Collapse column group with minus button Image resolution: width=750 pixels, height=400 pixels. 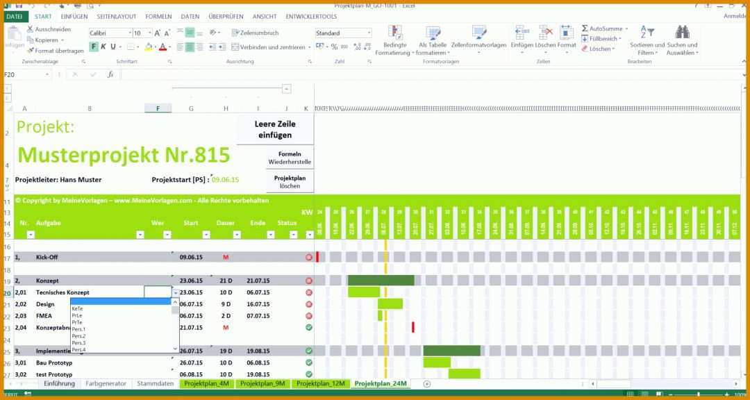coord(286,89)
